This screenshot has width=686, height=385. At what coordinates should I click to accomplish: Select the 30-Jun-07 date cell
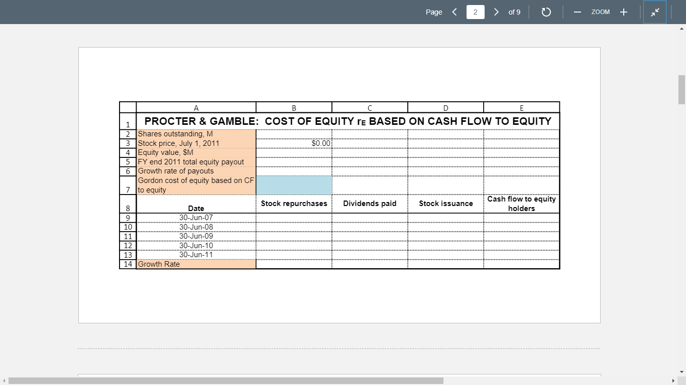click(x=196, y=218)
